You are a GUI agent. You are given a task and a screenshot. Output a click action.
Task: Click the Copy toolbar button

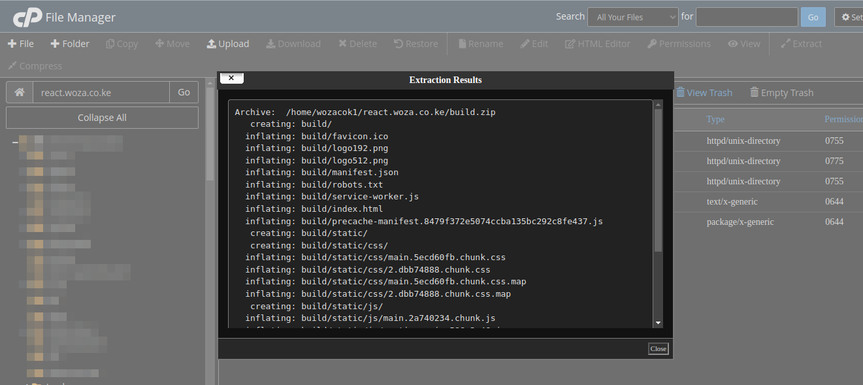(x=122, y=44)
